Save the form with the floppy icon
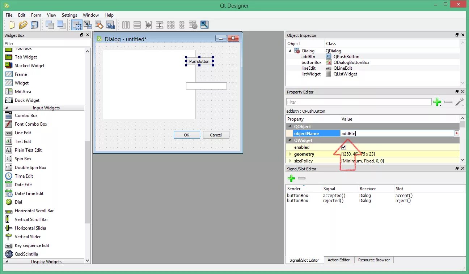The image size is (469, 274). [x=34, y=25]
